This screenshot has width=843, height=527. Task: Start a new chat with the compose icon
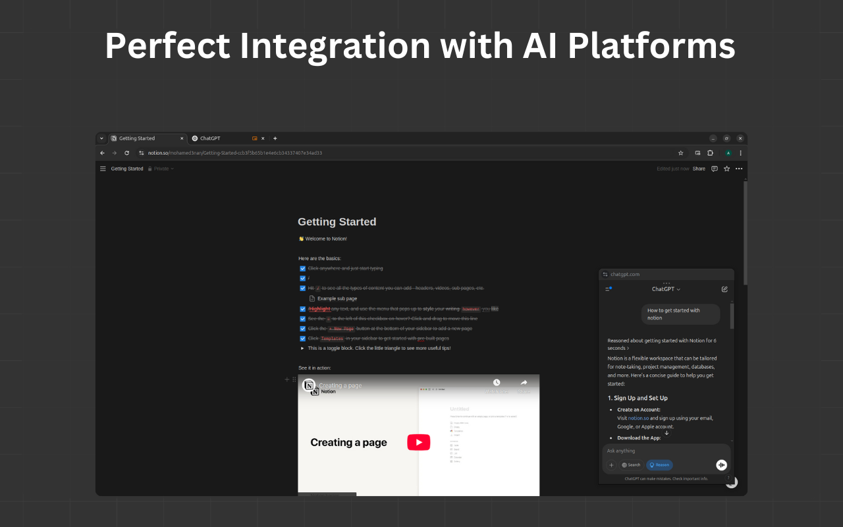(x=724, y=289)
